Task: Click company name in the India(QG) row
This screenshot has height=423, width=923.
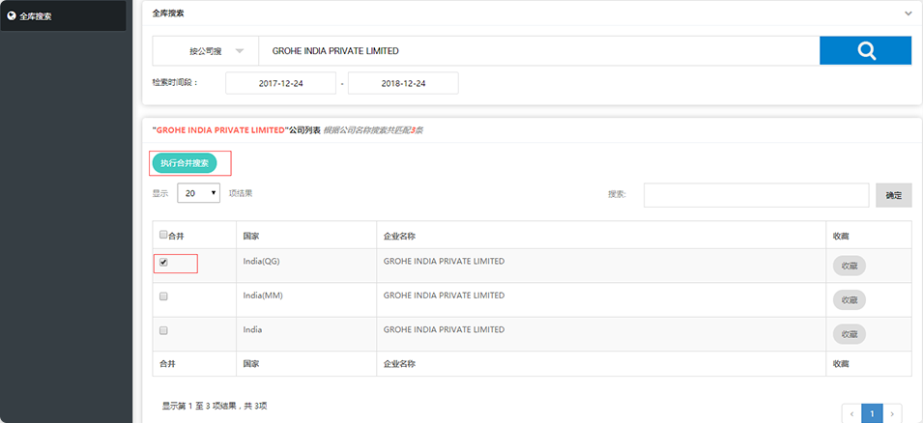Action: (x=444, y=261)
